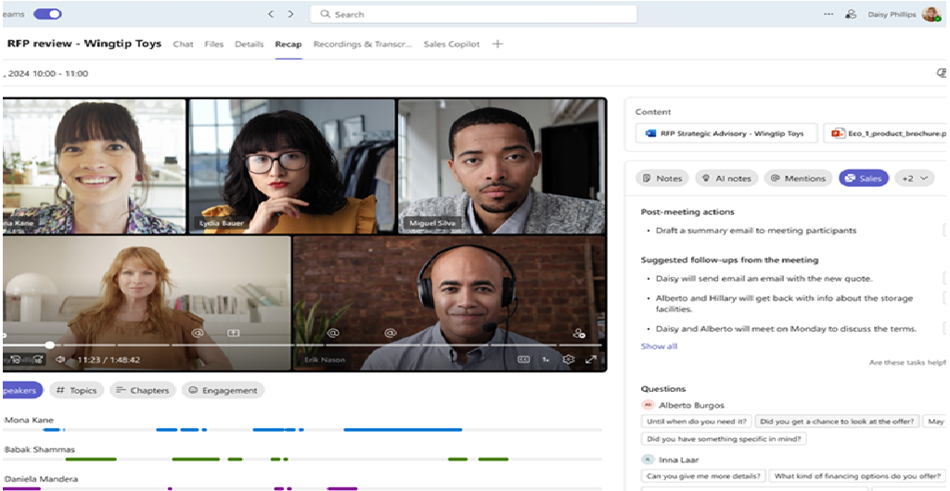Click the Search box

point(473,14)
